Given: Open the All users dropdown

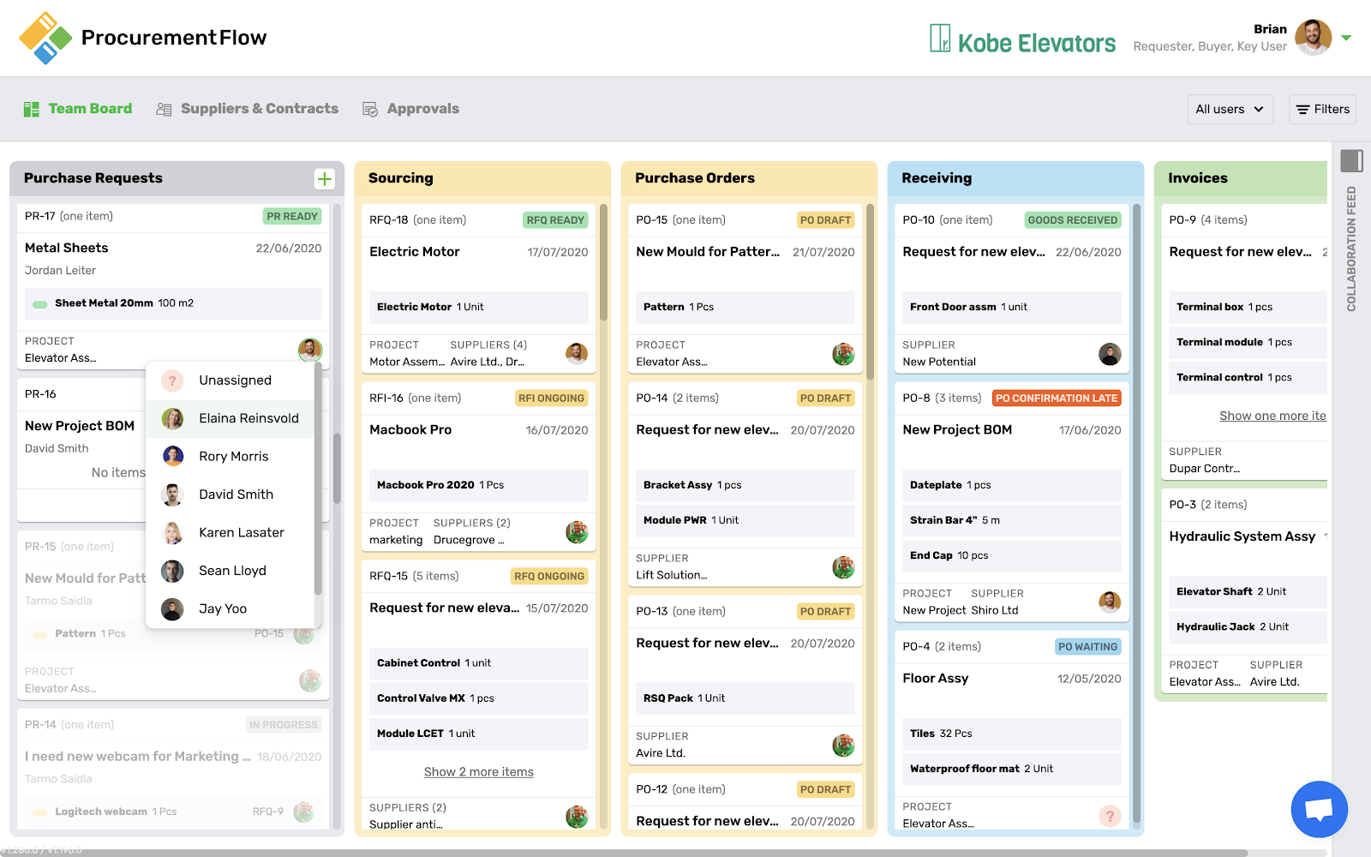Looking at the screenshot, I should click(1230, 110).
